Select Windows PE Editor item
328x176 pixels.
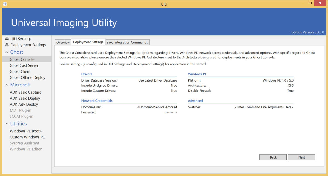pos(26,149)
